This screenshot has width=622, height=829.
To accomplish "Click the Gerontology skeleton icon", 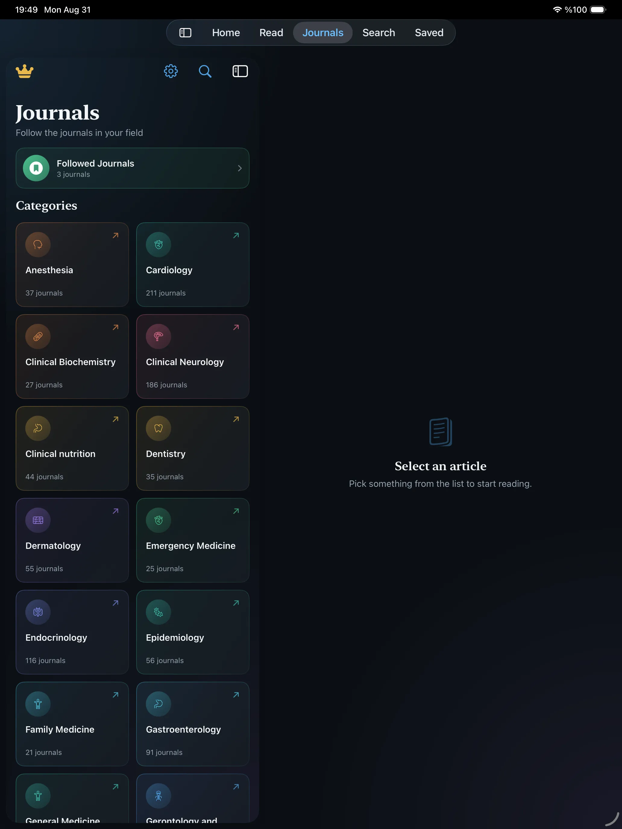I will [158, 796].
